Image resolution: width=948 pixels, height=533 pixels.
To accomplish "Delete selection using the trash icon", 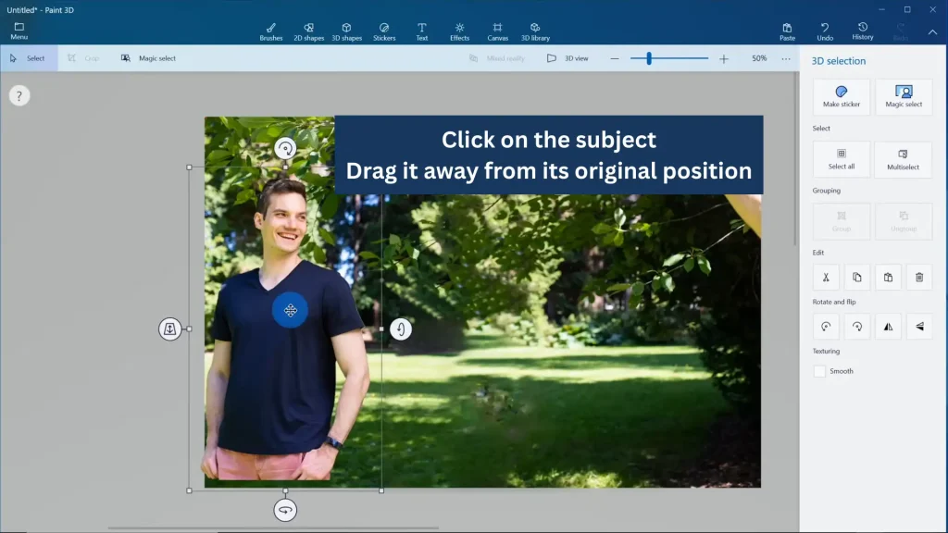I will click(918, 277).
